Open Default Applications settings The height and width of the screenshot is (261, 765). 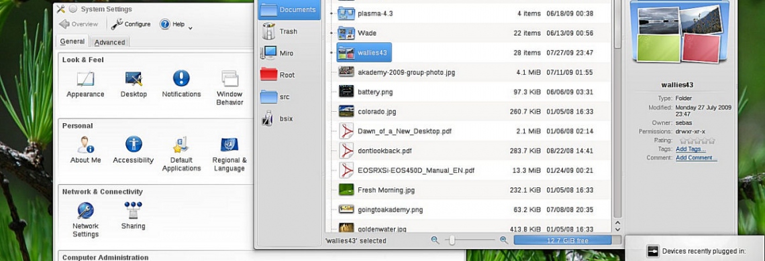point(181,154)
